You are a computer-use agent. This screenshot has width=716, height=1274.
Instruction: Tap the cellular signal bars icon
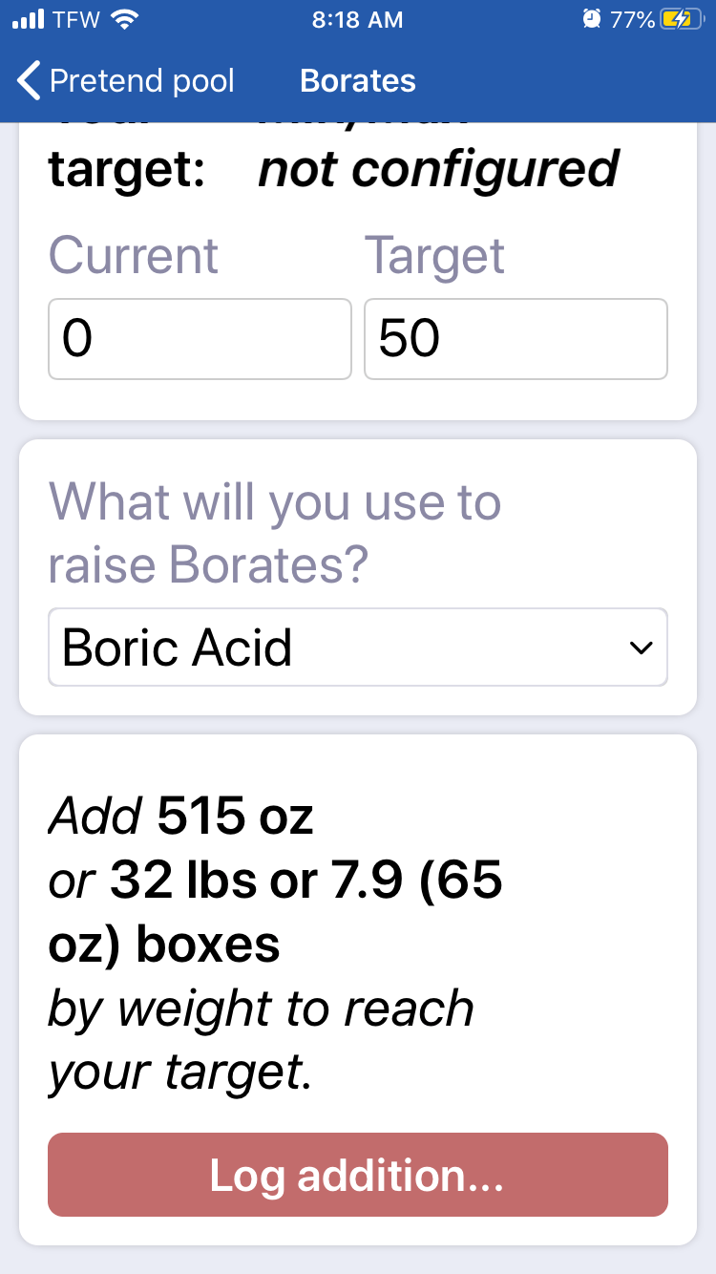(29, 19)
